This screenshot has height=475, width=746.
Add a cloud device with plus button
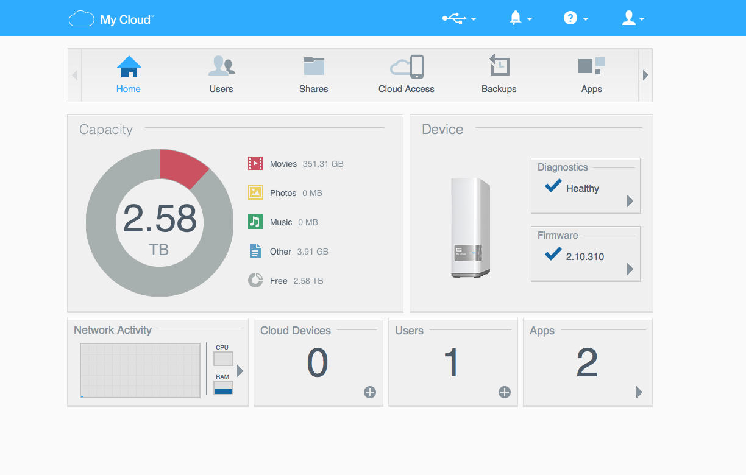pos(370,392)
